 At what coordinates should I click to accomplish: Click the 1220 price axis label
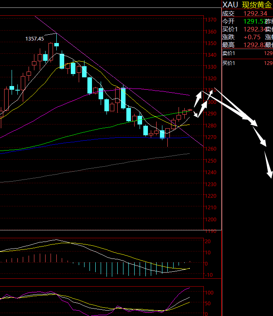click(x=210, y=196)
